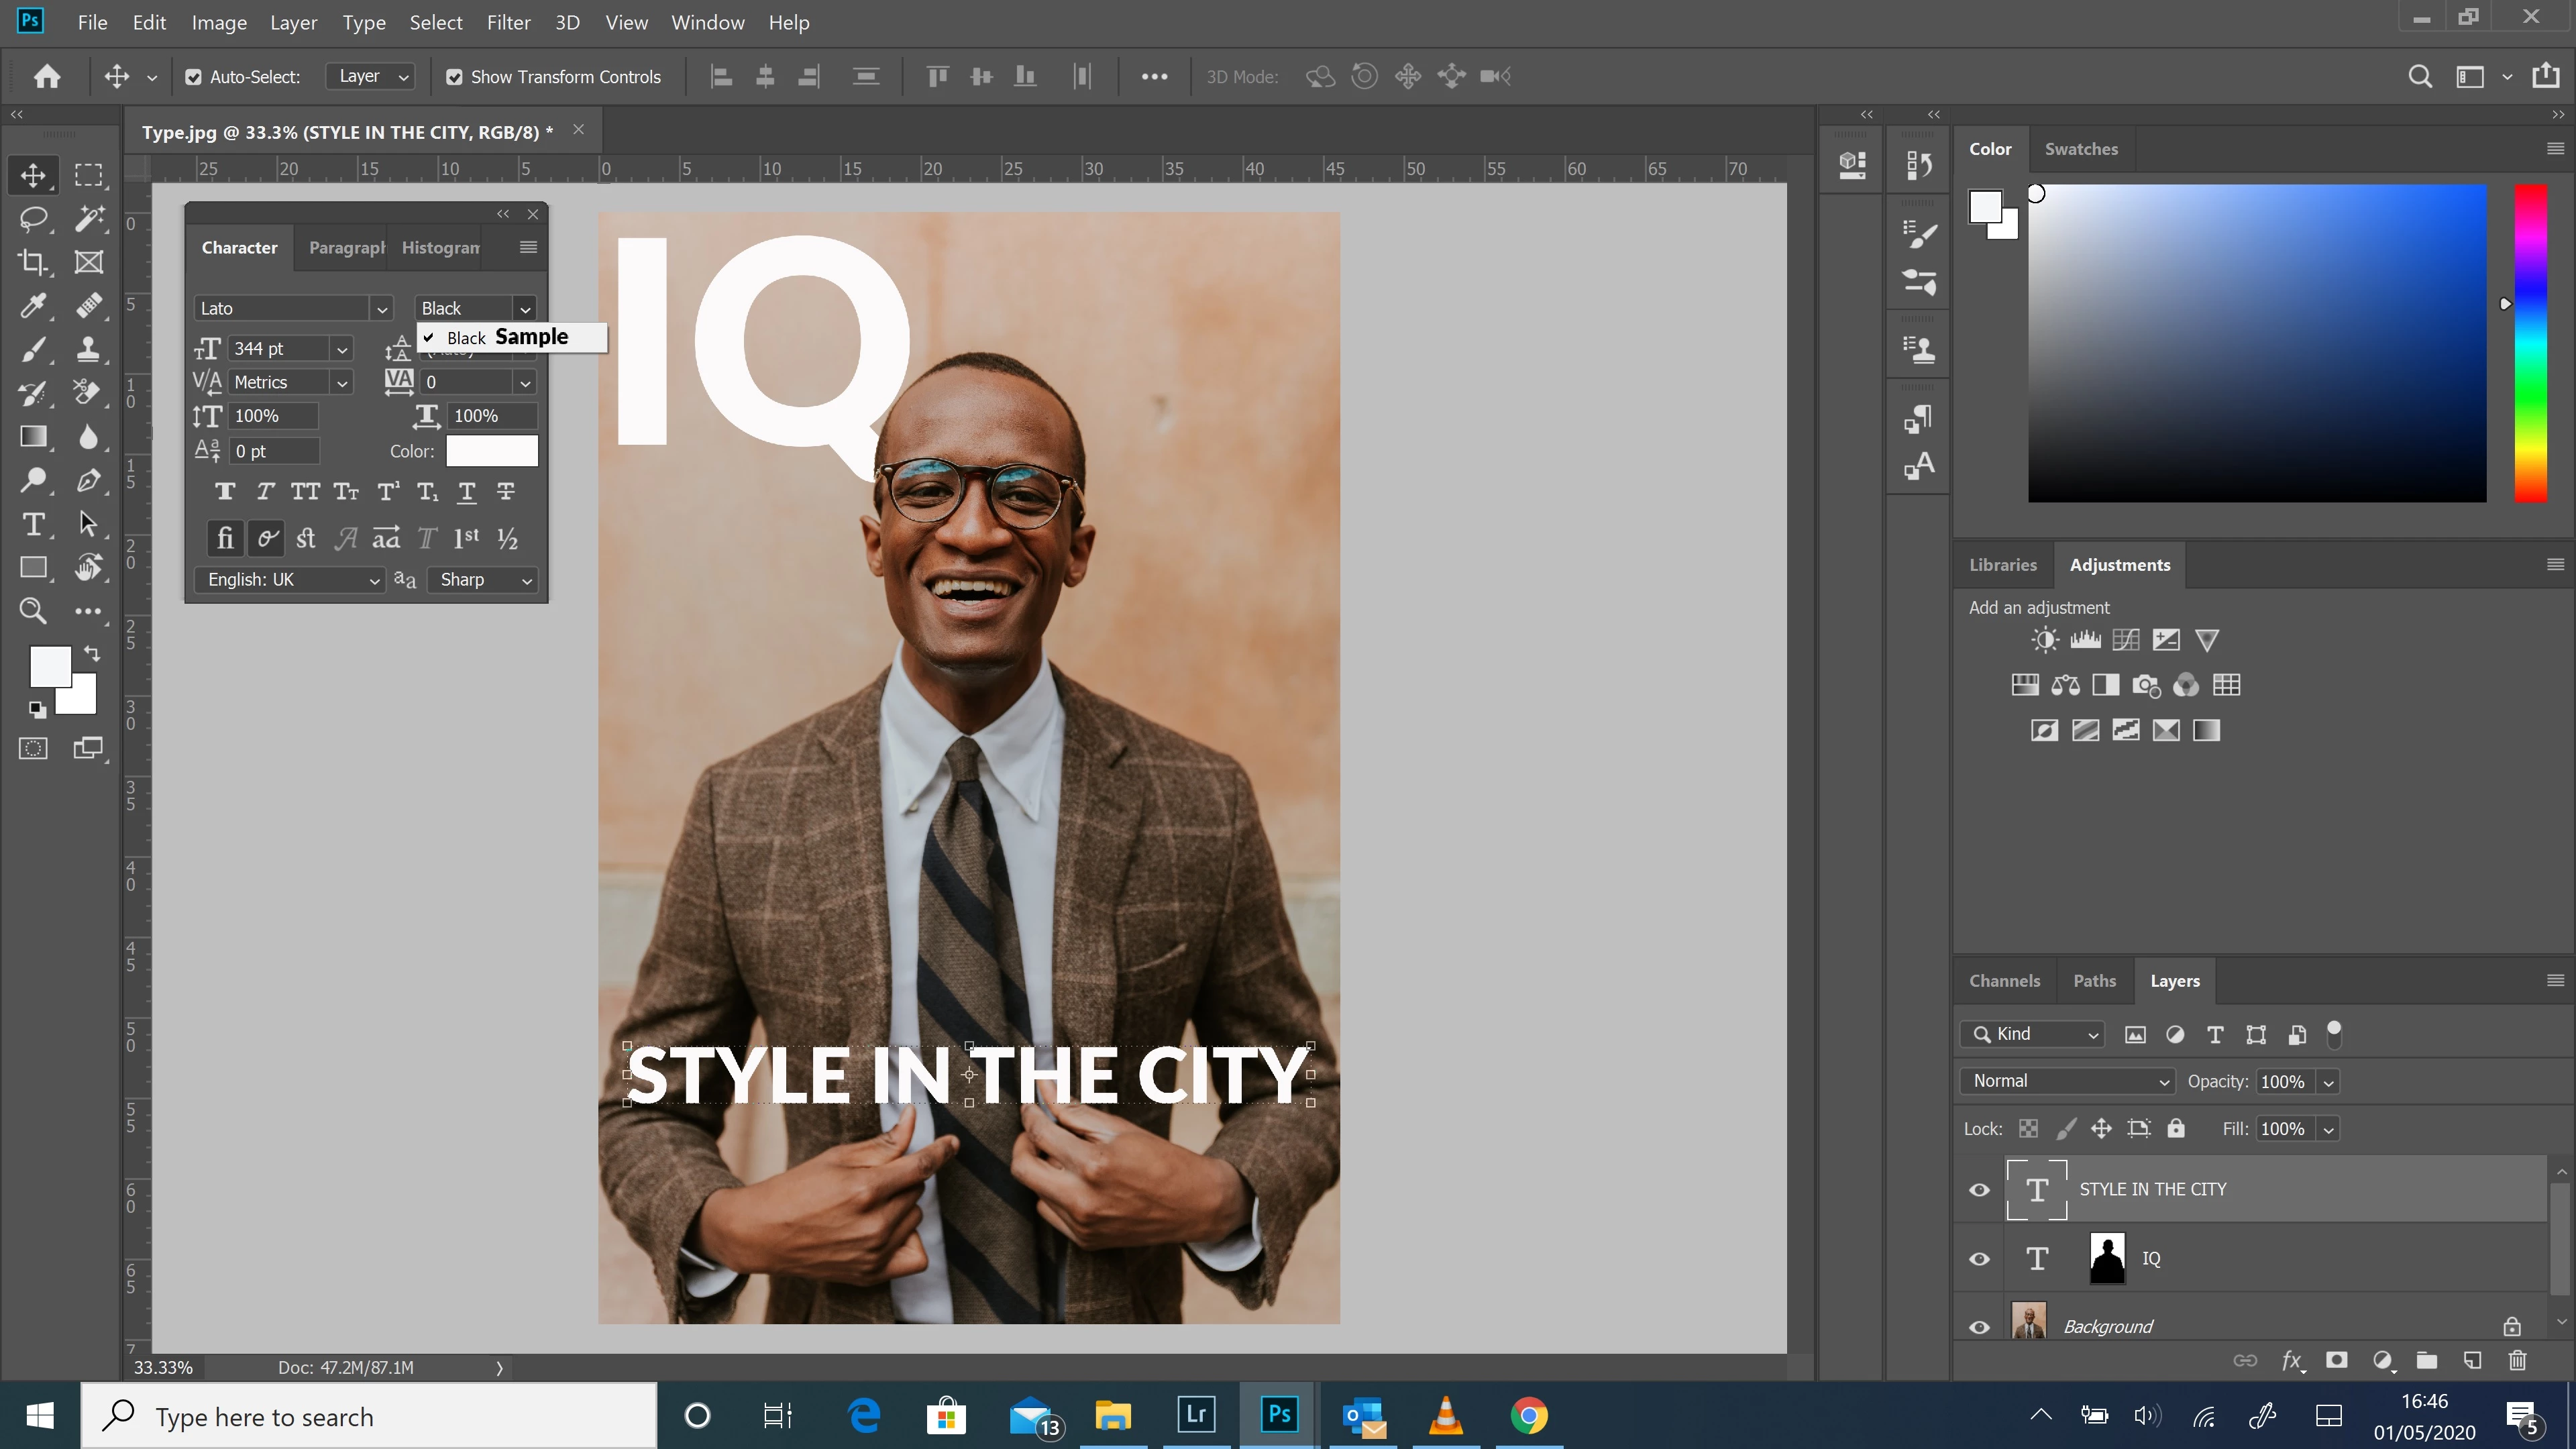Screen dimensions: 2576x1449
Task: Click the Faux Bold style icon
Action: tap(225, 491)
